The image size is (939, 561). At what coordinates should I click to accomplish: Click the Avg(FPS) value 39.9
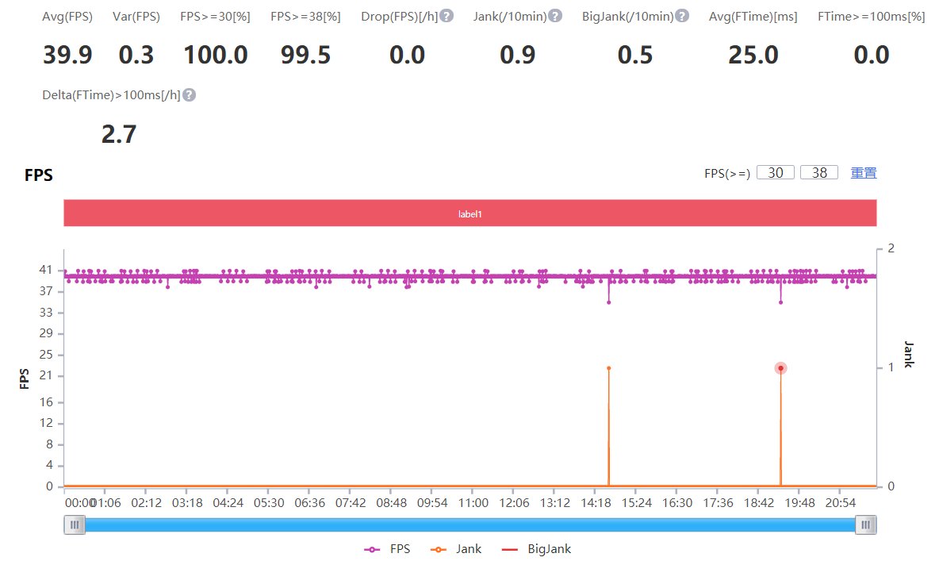click(67, 56)
